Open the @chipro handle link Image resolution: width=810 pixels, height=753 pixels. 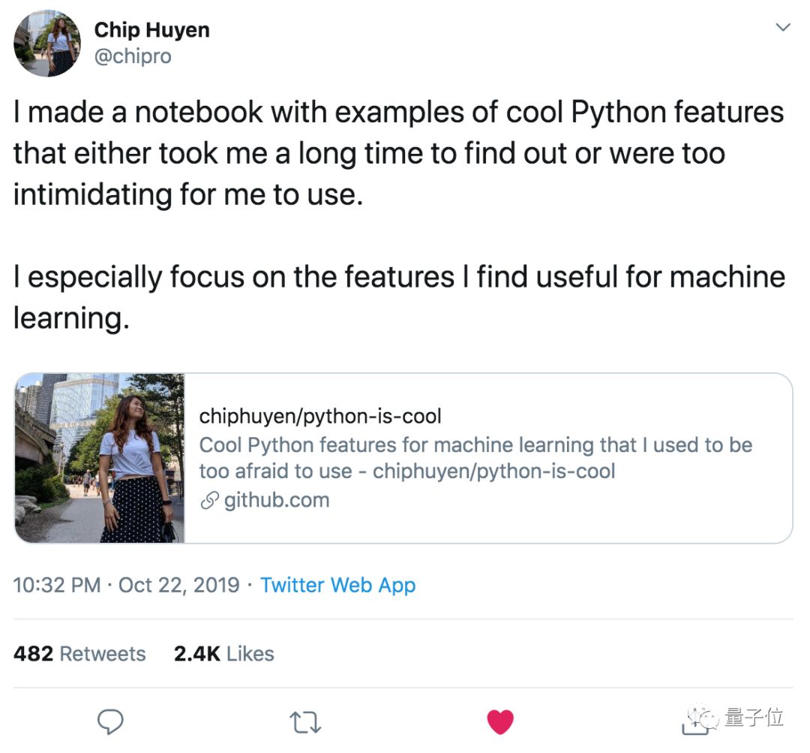[x=132, y=56]
